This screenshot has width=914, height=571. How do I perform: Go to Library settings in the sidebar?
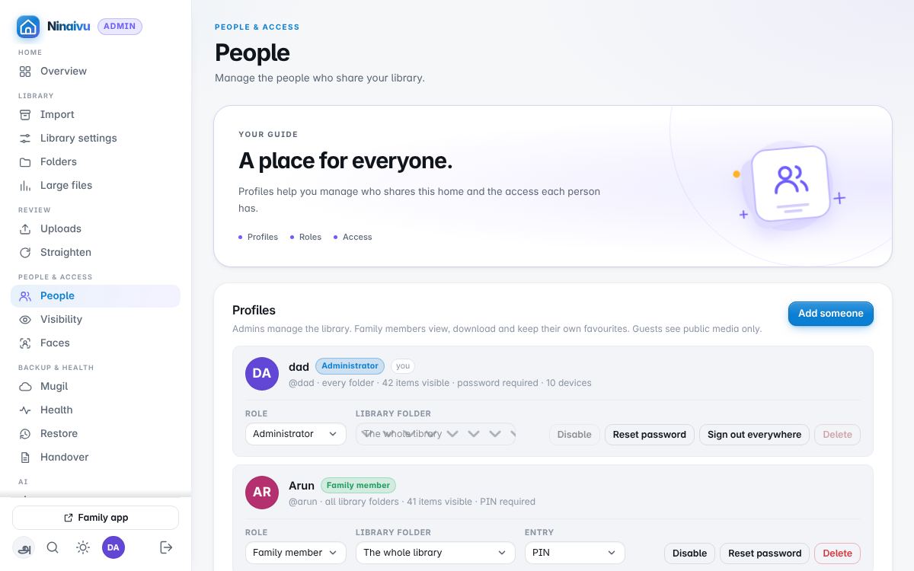point(95,138)
